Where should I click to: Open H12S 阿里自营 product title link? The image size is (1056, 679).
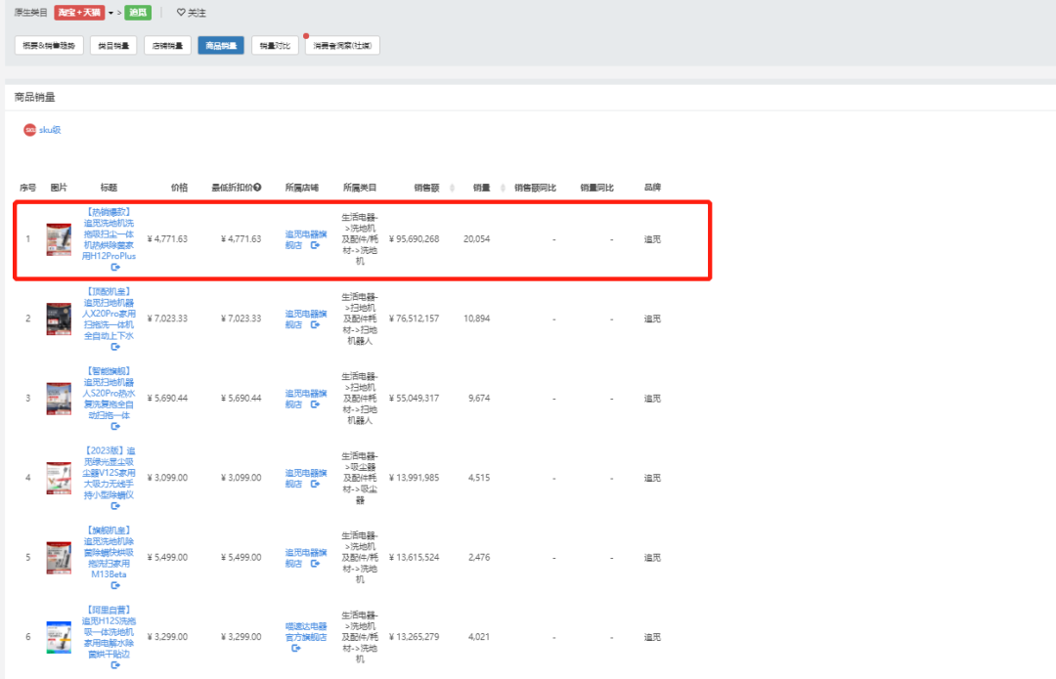tap(110, 632)
